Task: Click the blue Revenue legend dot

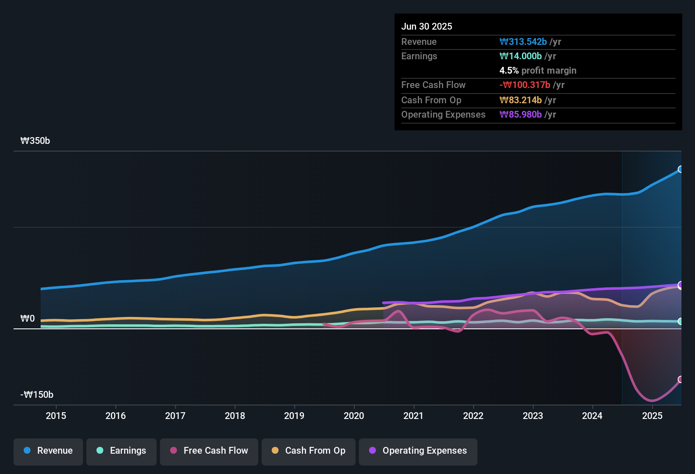Action: 27,451
